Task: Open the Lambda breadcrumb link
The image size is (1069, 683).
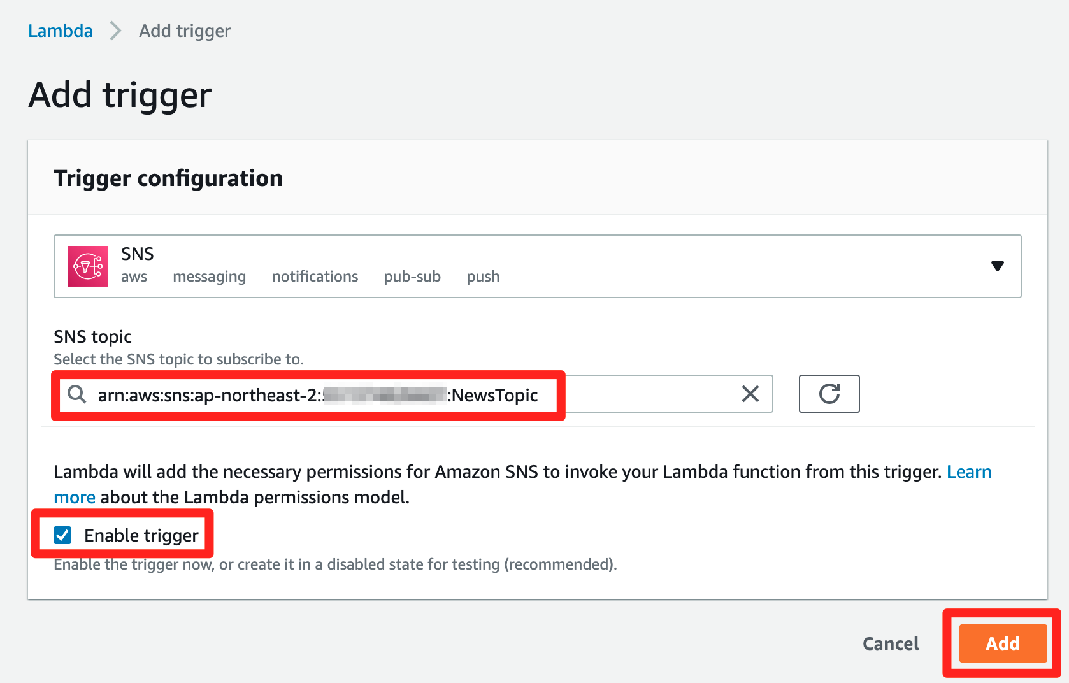Action: [61, 31]
